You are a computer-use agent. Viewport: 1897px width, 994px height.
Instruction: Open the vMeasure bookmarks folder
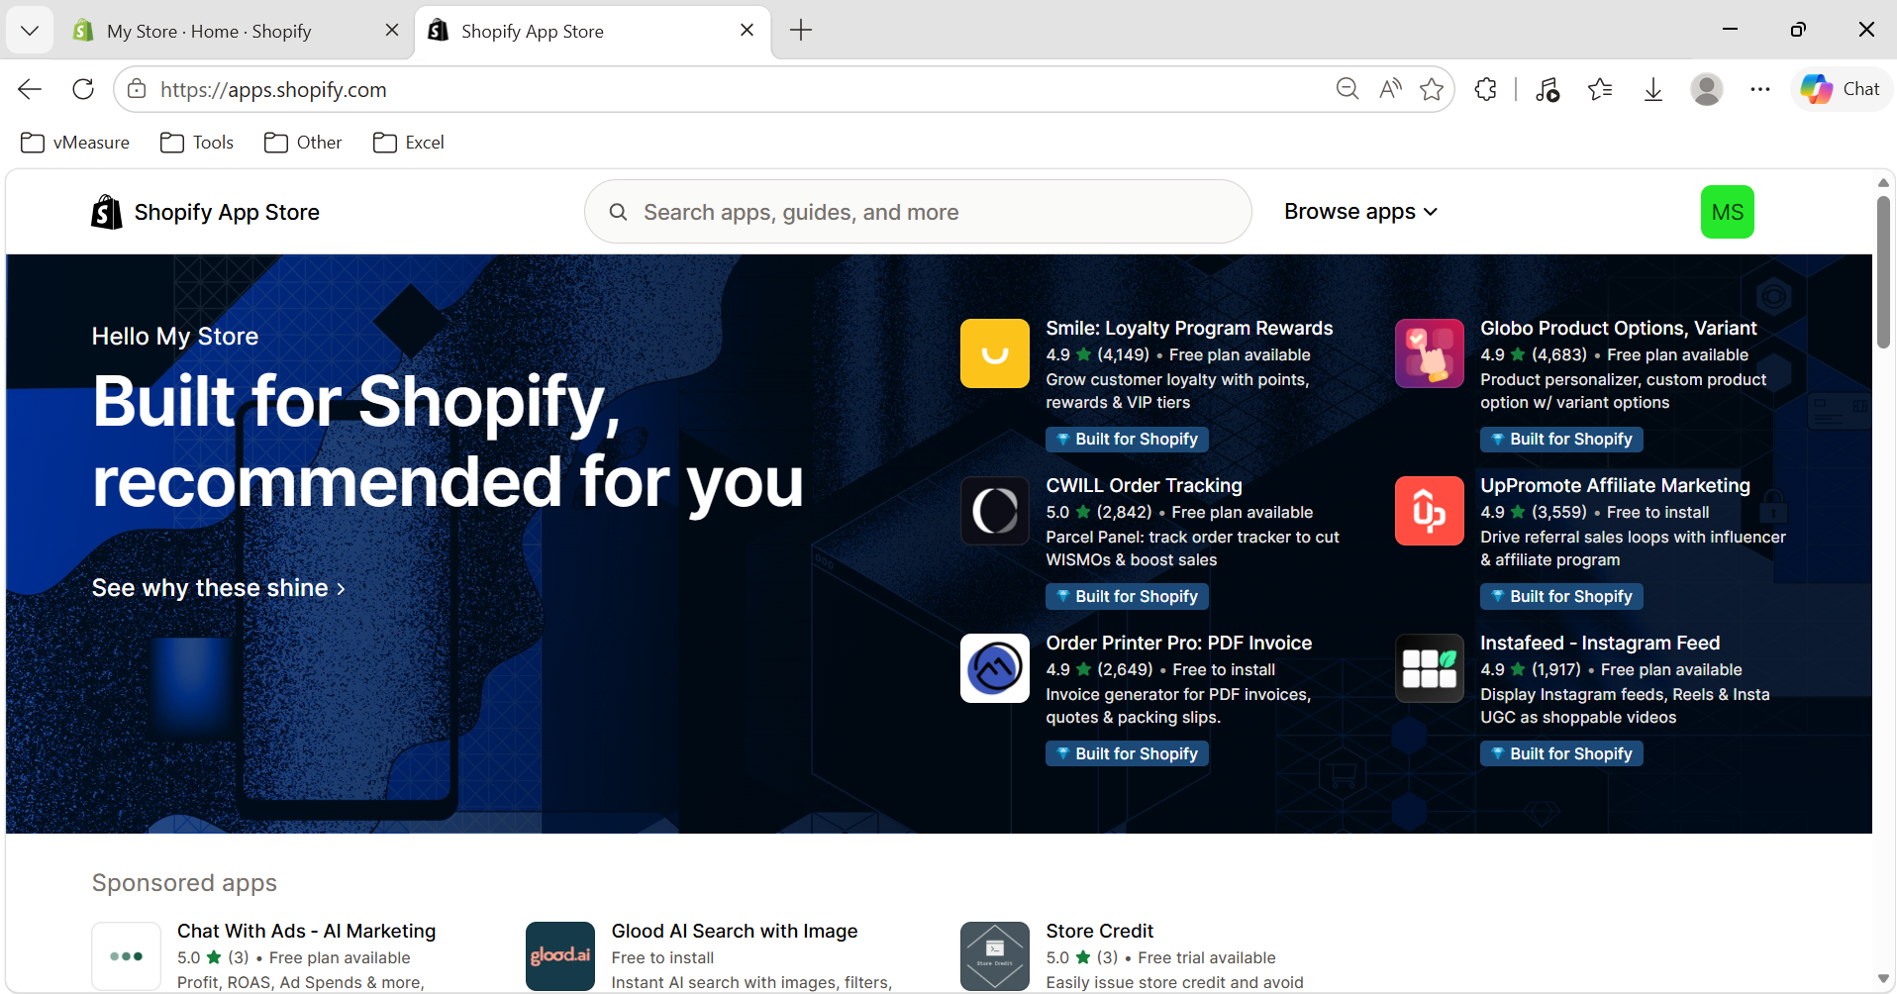click(75, 143)
